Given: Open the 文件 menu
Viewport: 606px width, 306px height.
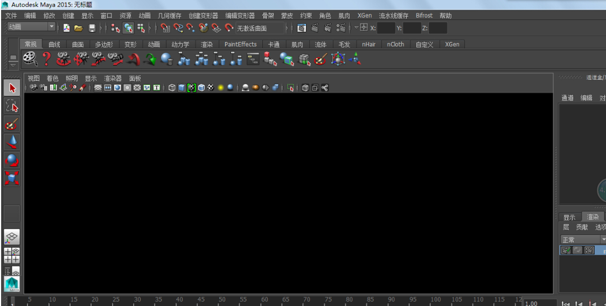Looking at the screenshot, I should coord(11,16).
